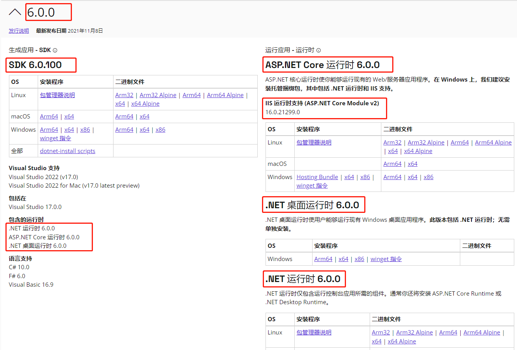
Task: Download SDK Linux Arm32 Alpine binary
Action: coord(158,95)
